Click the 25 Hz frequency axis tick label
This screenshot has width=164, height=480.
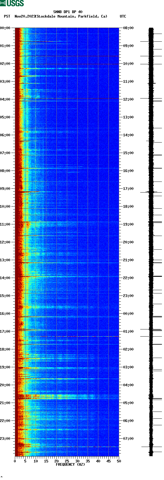click(x=67, y=461)
